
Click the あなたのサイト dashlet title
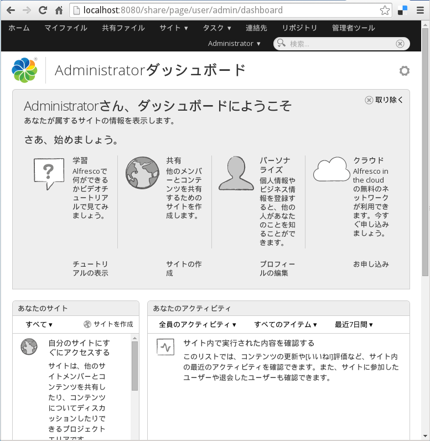coord(43,309)
